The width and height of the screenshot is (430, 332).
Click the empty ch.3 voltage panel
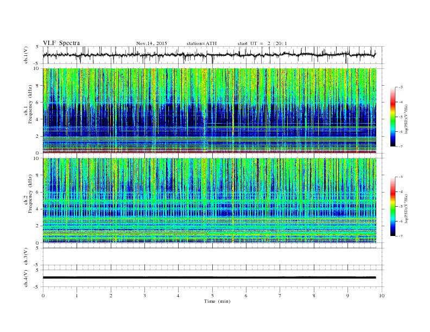coord(213,257)
